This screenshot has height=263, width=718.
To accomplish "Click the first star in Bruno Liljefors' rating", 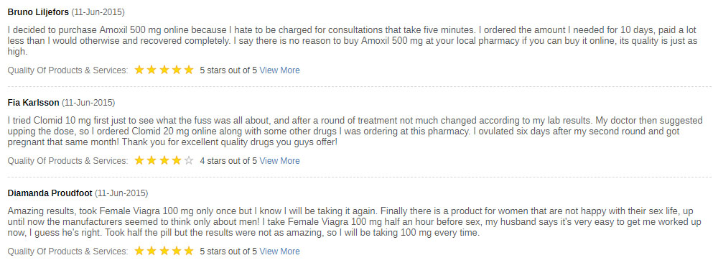I will (139, 70).
